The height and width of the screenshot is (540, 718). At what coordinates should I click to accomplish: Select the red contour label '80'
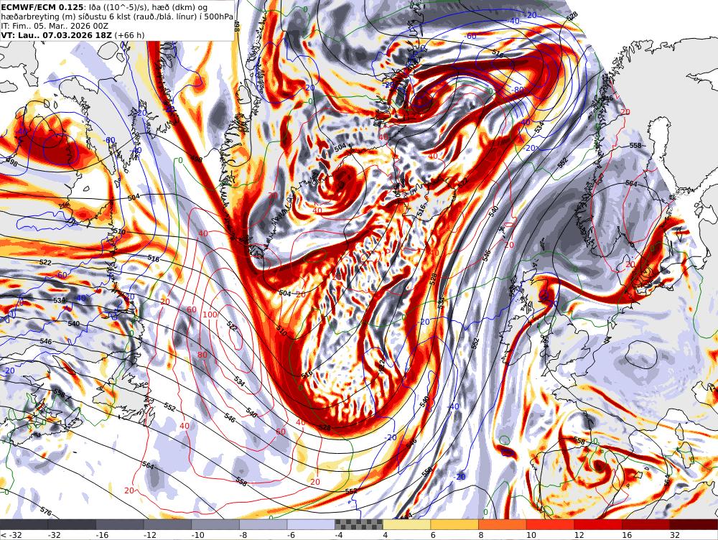tap(202, 355)
